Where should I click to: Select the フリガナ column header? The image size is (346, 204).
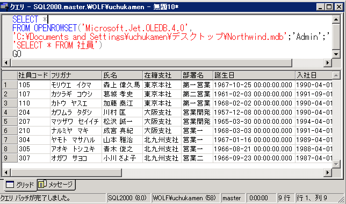(76, 75)
